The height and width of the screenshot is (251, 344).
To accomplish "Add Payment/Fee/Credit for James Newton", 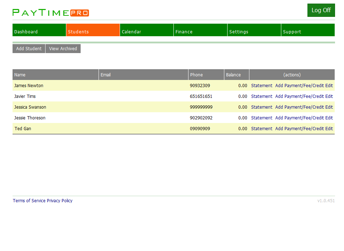I will tap(300, 86).
